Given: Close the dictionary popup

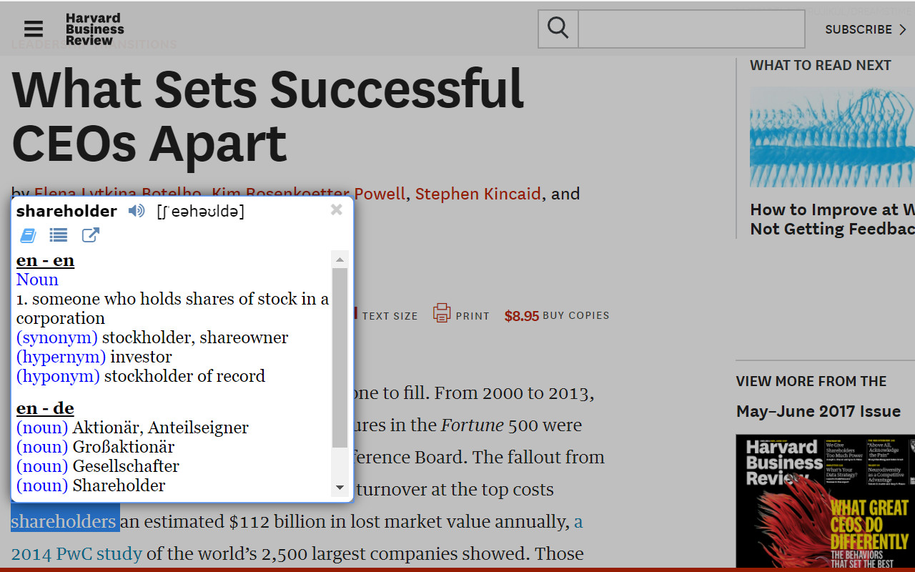Looking at the screenshot, I should click(337, 209).
